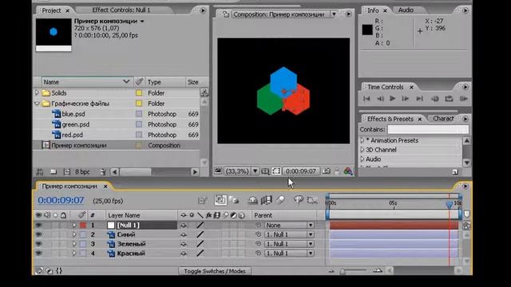Create a new composition from Project footer
The image size is (511, 287).
67,171
